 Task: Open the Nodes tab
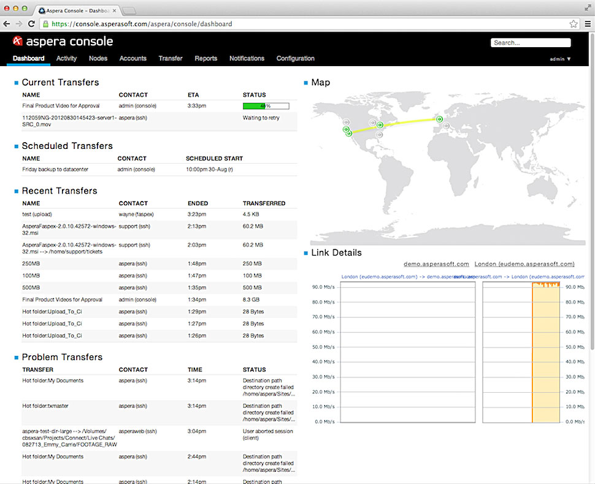point(98,58)
